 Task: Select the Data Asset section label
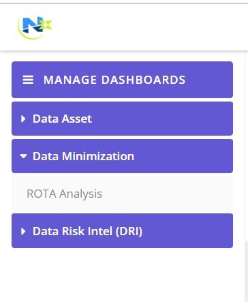[62, 119]
